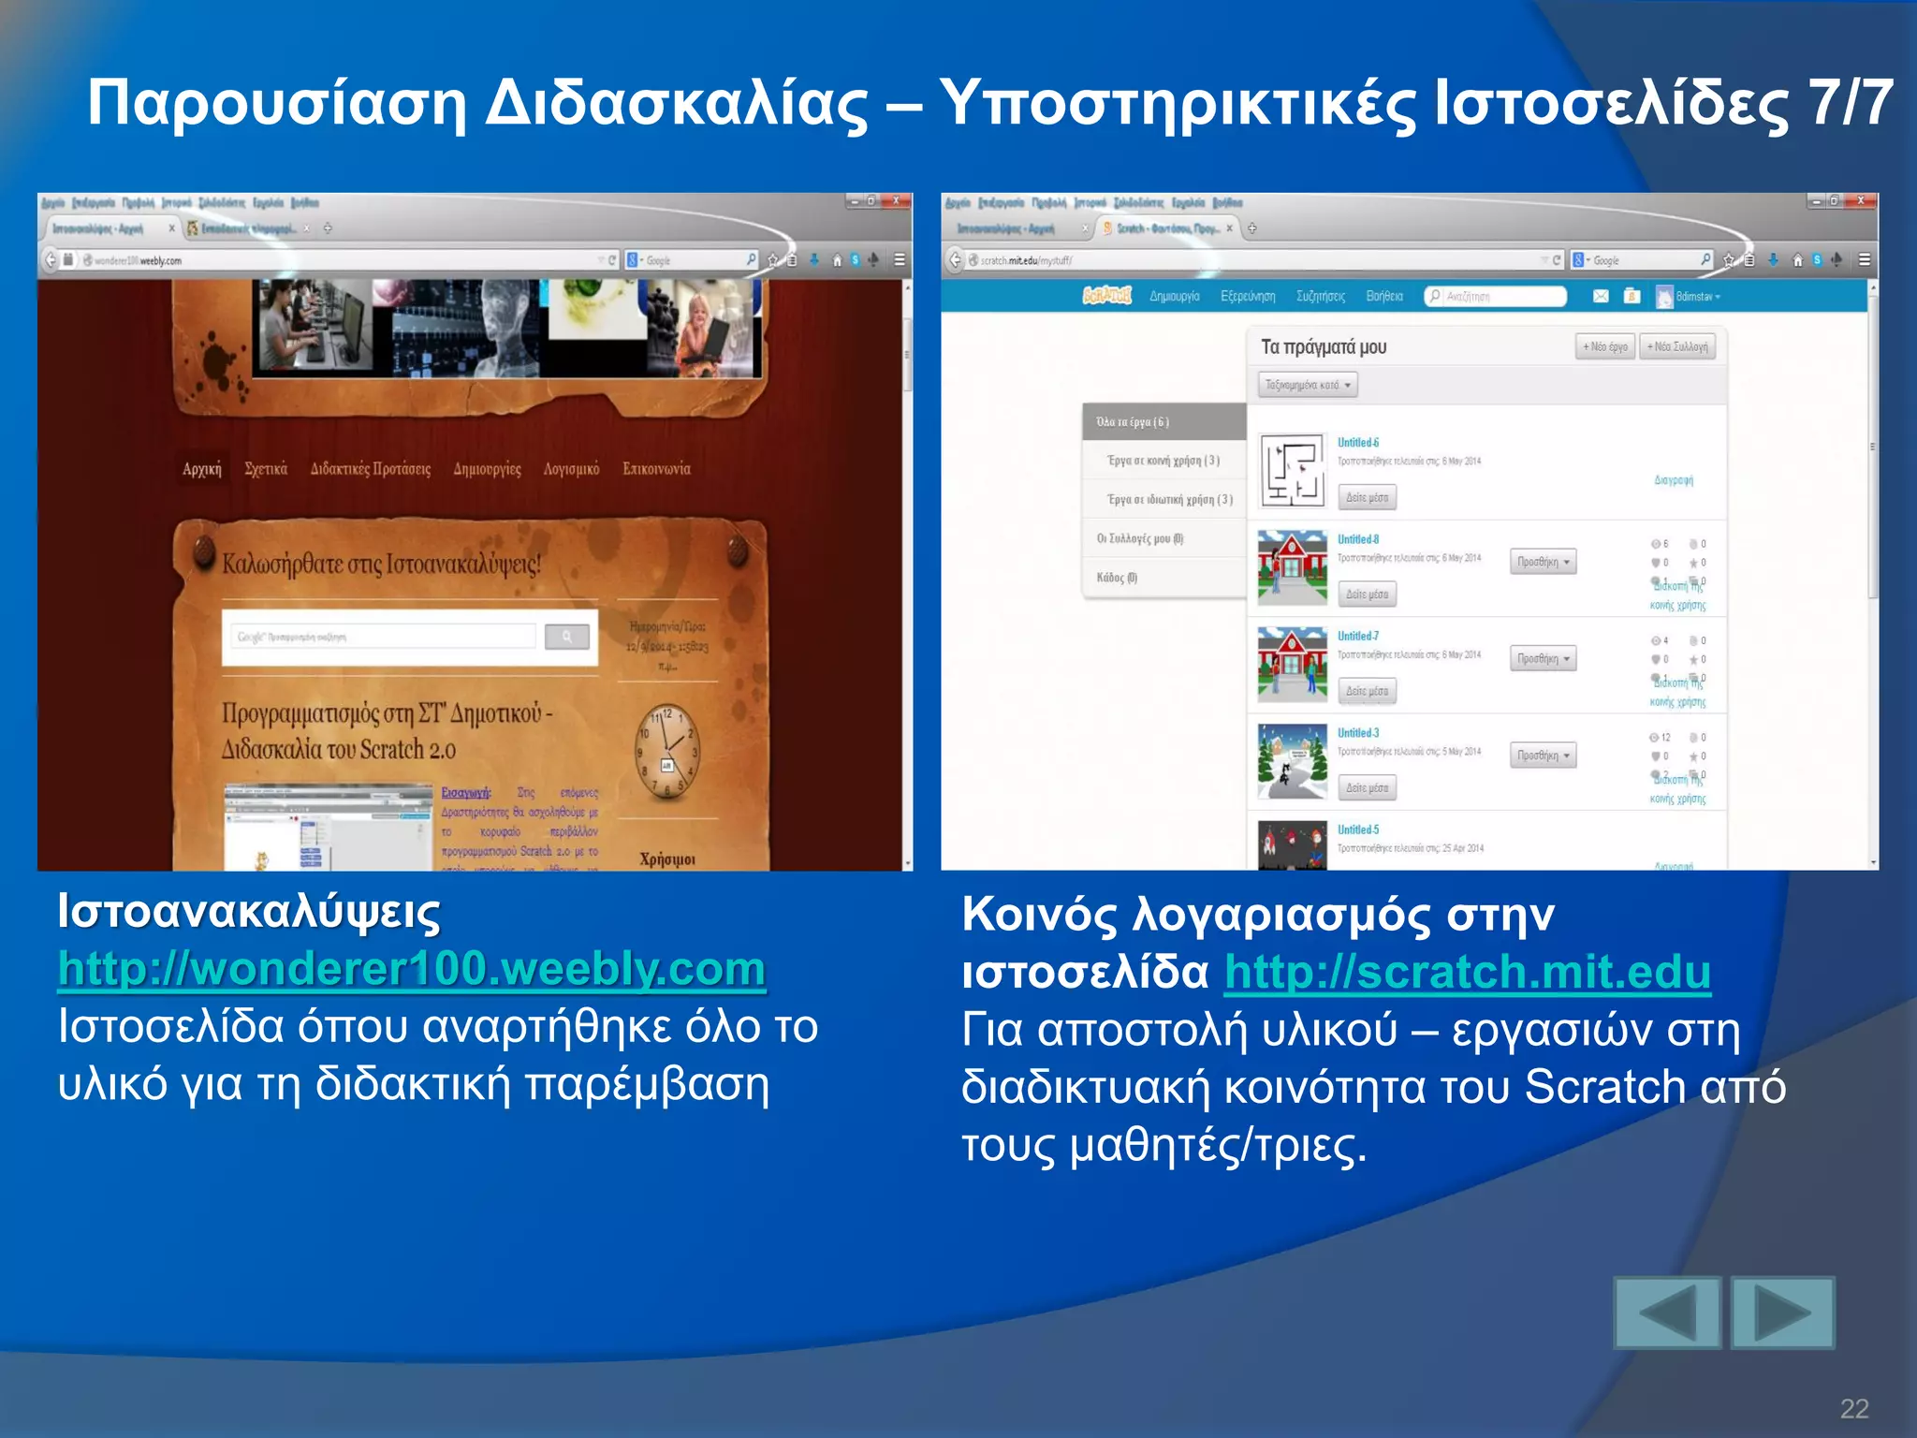The width and height of the screenshot is (1917, 1438).
Task: Expand the Ταξινομημένα κατά sort dropdown
Action: click(x=1308, y=385)
